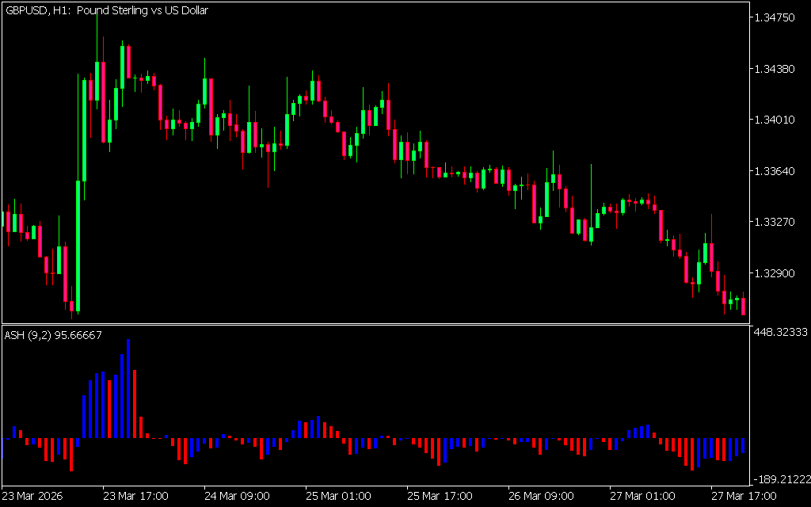Select the large green breakout candle on 23 Mar
811x507 pixels.
78,246
